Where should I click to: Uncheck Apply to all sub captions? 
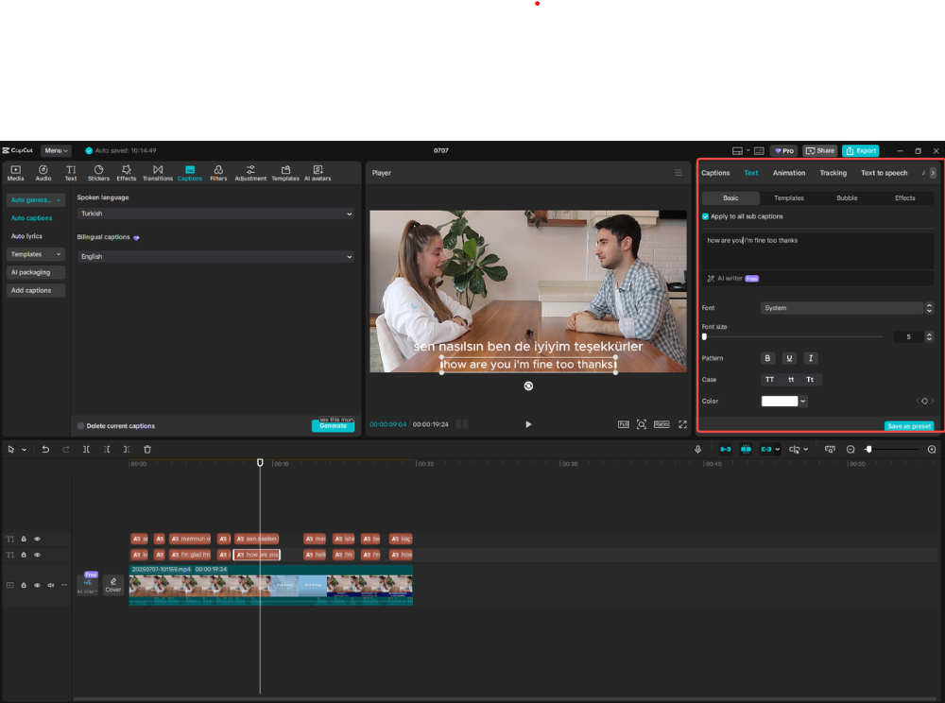703,215
